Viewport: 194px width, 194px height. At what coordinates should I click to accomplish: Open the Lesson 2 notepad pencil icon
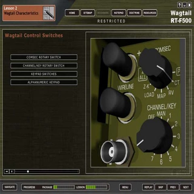point(48,13)
